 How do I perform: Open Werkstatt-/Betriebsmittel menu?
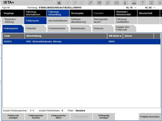pos(126,13)
